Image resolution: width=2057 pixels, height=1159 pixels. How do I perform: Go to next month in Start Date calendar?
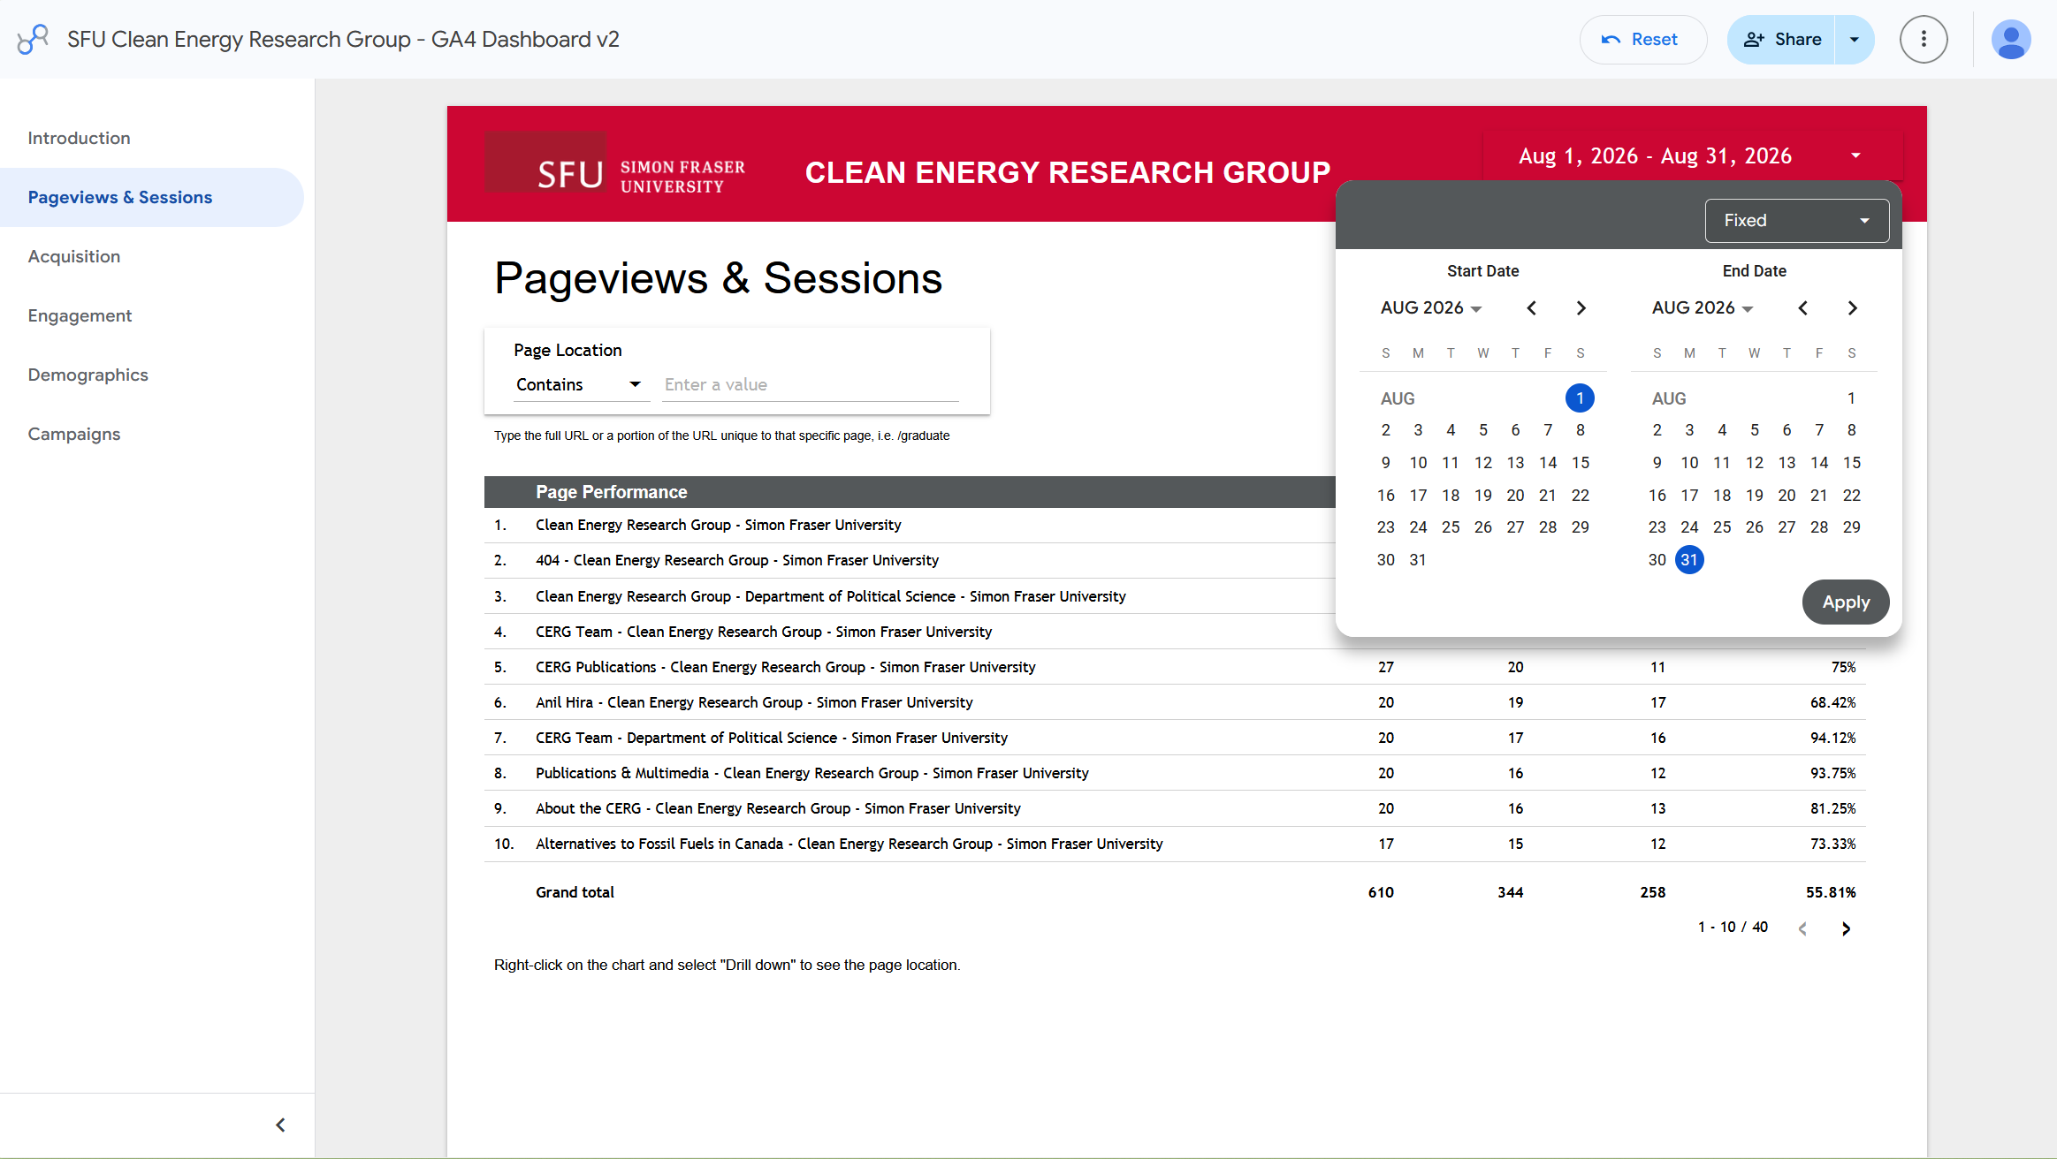click(1581, 307)
